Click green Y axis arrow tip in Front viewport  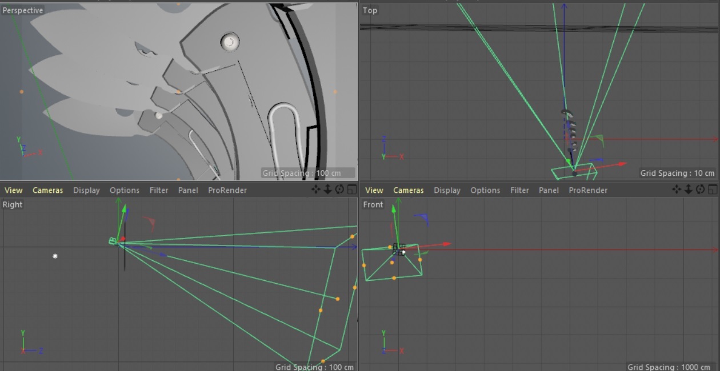click(394, 209)
